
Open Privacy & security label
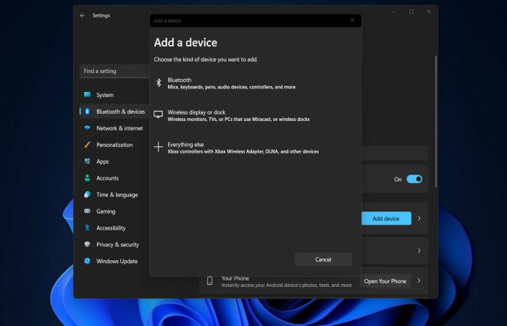point(117,245)
